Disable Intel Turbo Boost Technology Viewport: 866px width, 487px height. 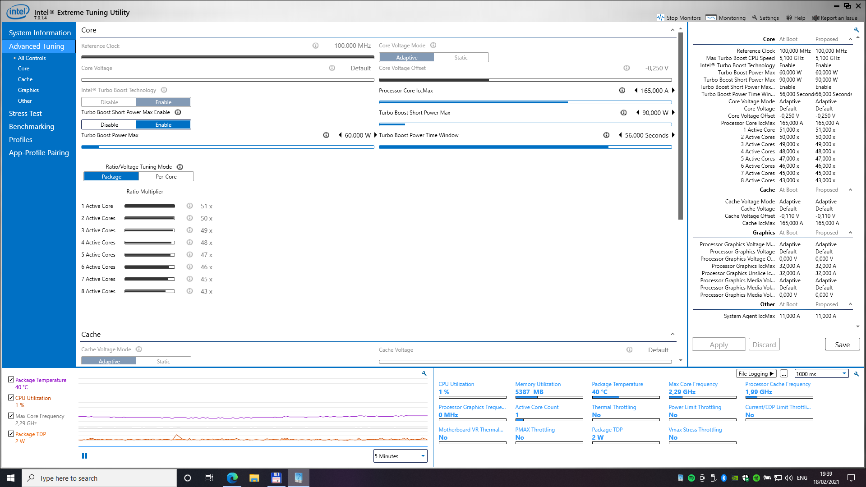point(109,102)
